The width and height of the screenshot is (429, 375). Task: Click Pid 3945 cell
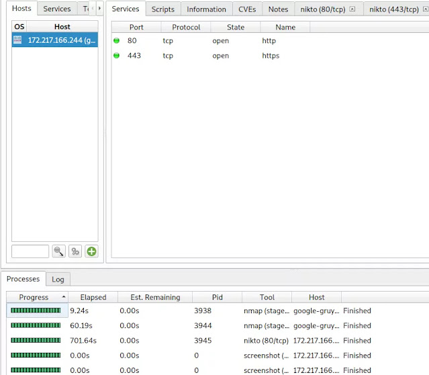203,341
